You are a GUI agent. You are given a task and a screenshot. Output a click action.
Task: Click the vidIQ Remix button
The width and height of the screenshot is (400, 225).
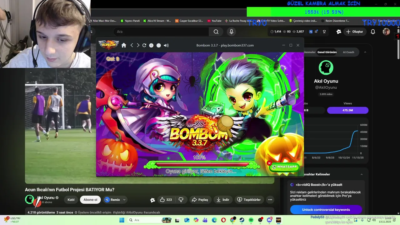click(112, 200)
